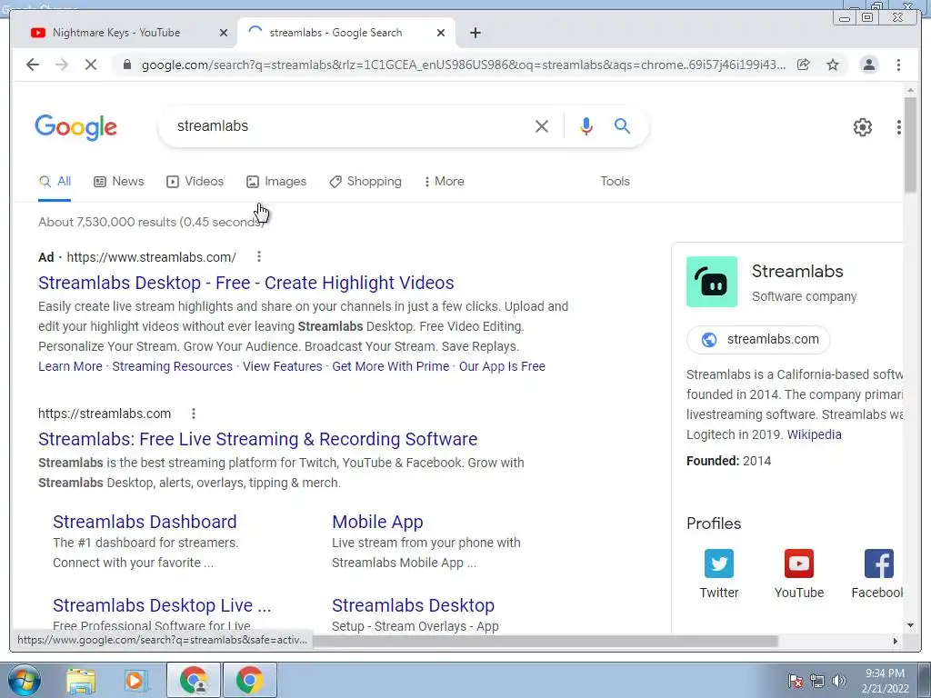Select Chrome taskbar icon with profile badge

[x=194, y=680]
